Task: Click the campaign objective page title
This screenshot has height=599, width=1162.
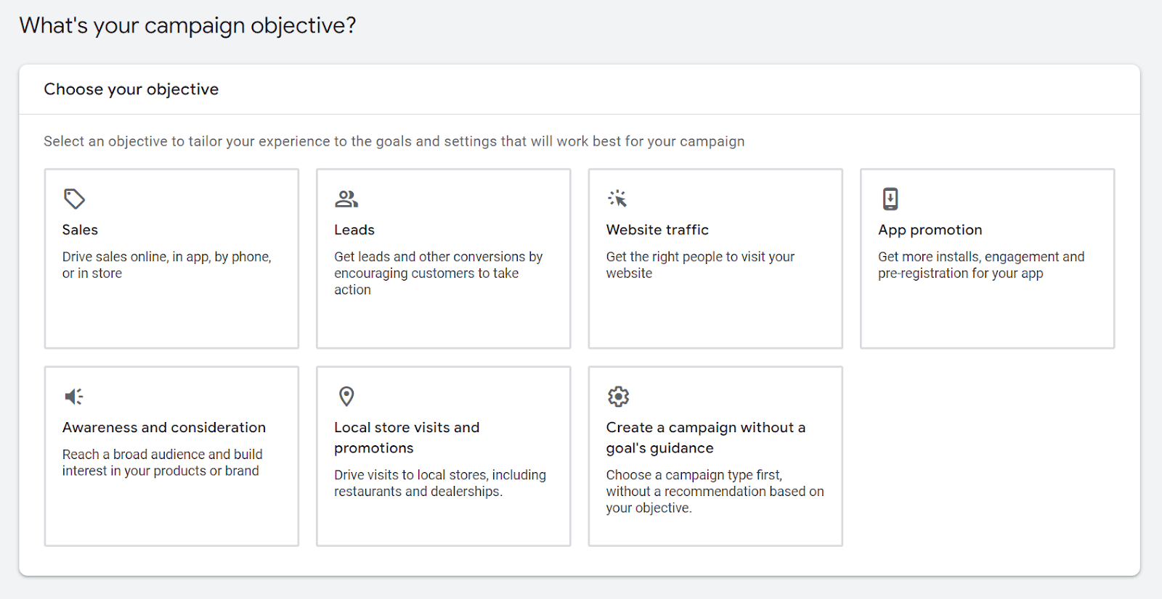Action: [188, 25]
